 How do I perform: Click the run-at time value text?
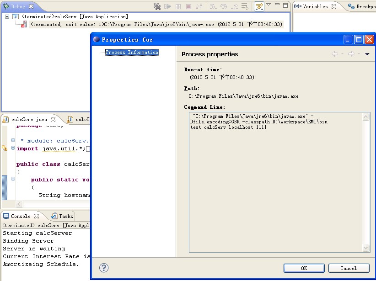(222, 77)
